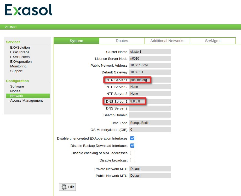
Task: Click the Exasol logo
Action: 29,10
